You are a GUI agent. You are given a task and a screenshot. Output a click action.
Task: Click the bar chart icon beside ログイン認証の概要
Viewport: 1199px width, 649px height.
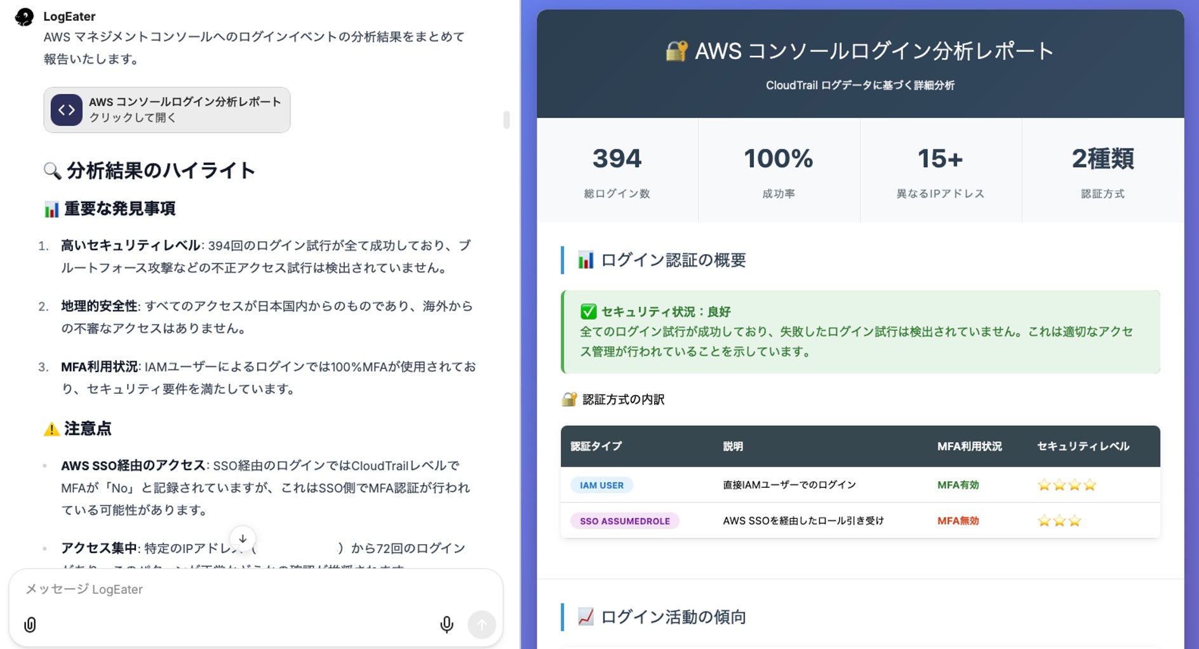(x=586, y=260)
